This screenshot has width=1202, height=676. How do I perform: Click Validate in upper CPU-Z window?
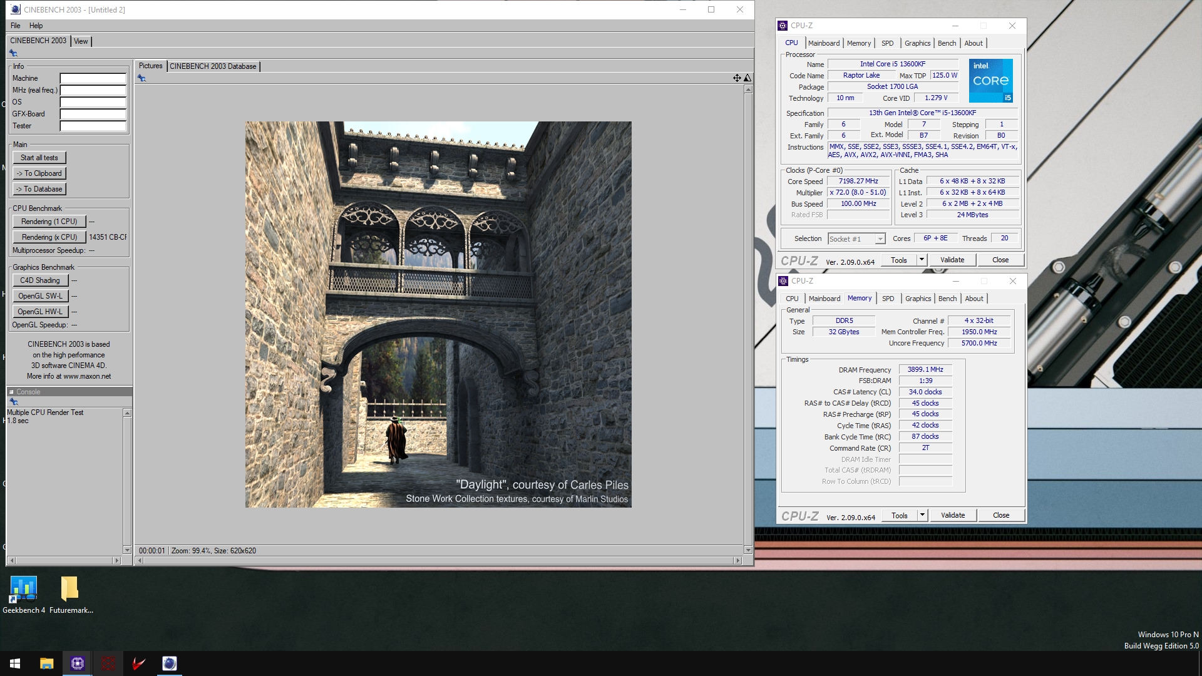click(952, 260)
